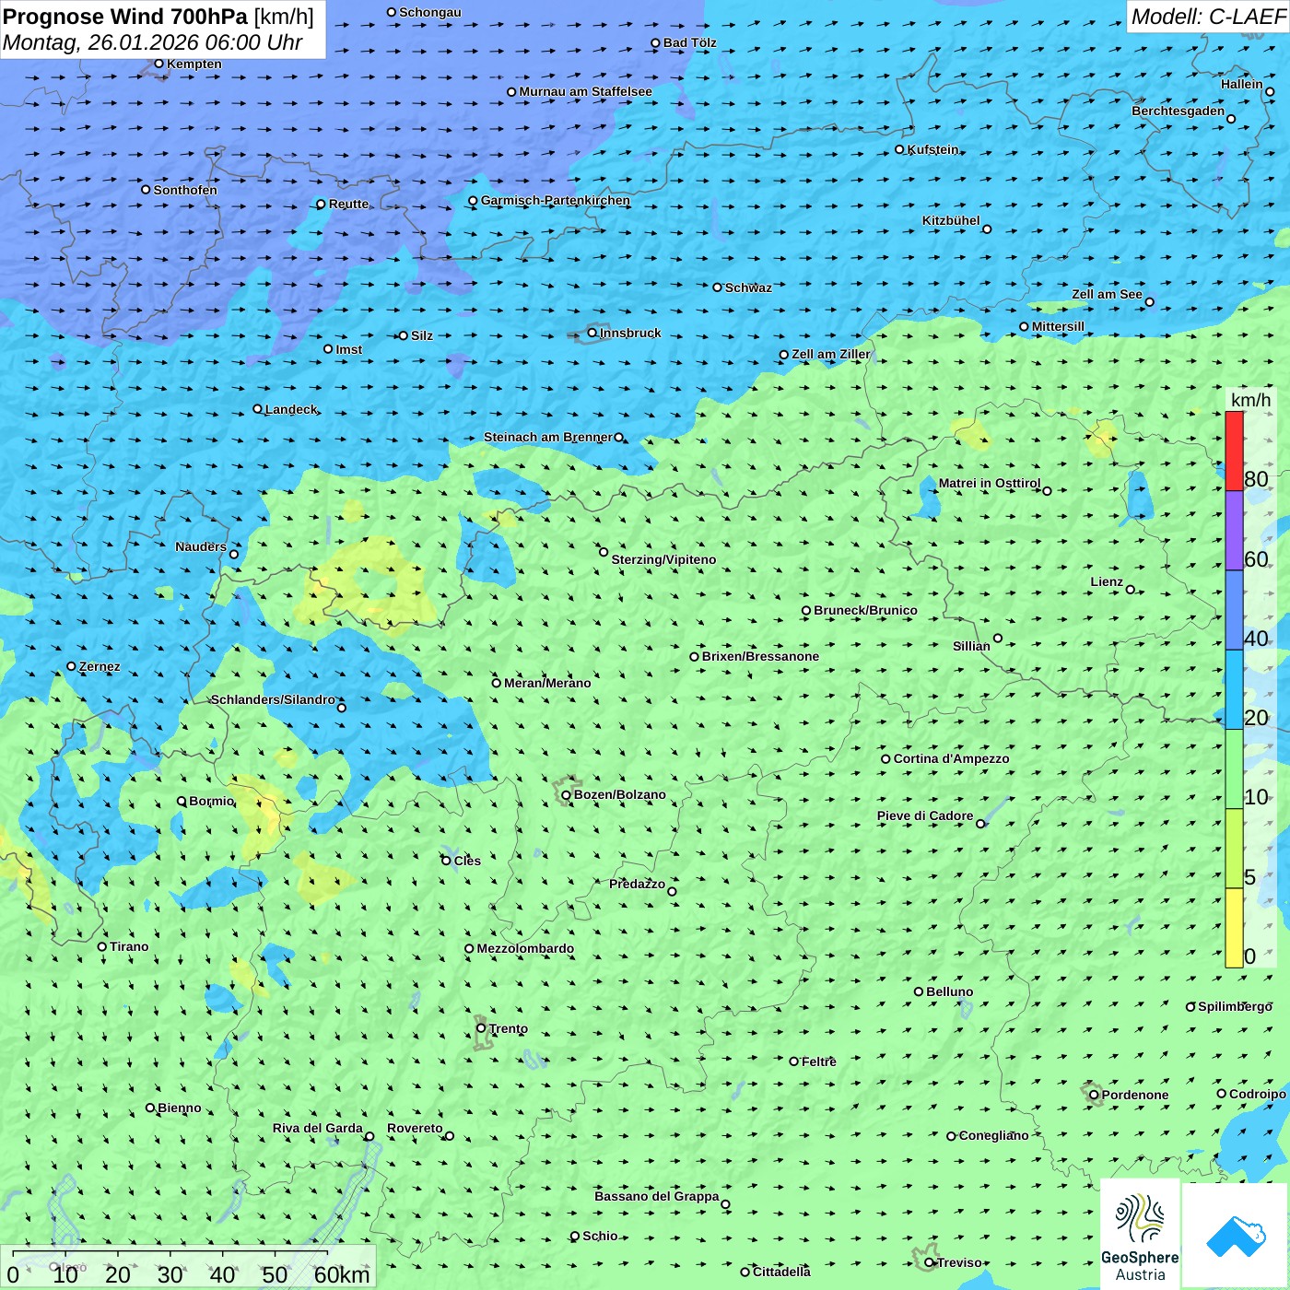Select the purple segment of the wind legend

[1234, 530]
